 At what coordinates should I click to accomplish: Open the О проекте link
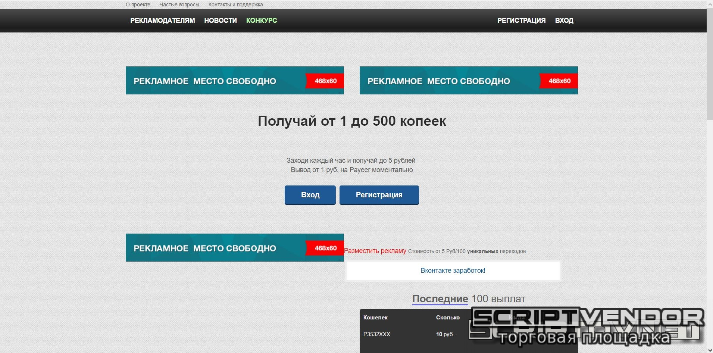point(138,4)
